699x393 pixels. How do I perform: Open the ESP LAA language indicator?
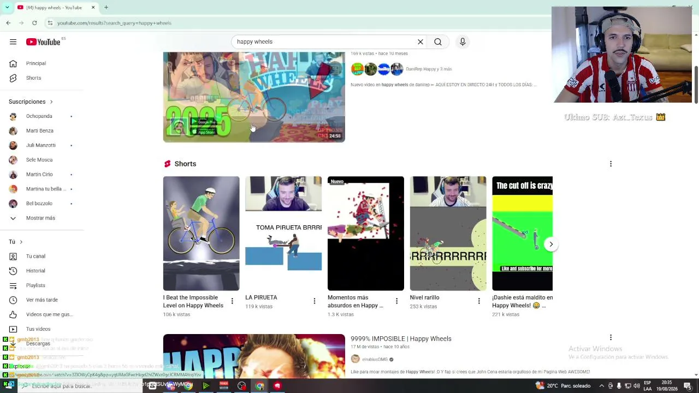[648, 386]
